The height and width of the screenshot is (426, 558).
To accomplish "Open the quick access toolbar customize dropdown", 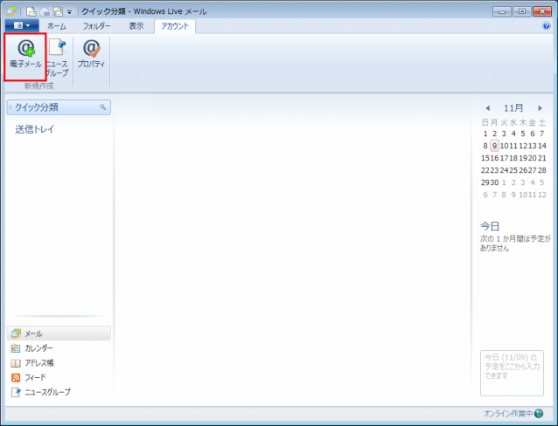I will click(x=69, y=12).
